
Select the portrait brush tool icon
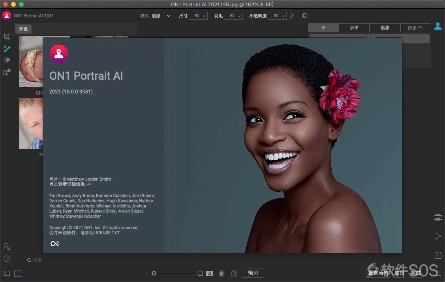click(7, 49)
